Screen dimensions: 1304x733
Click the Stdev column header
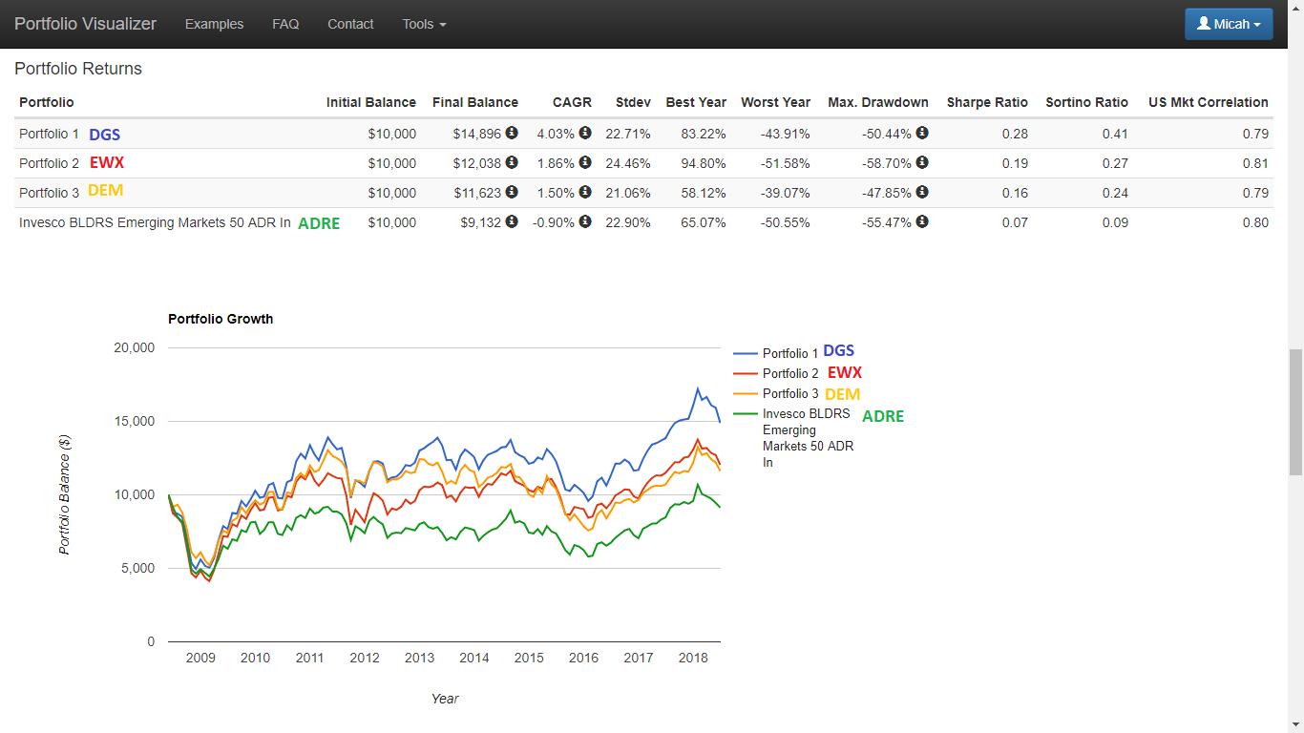coord(633,102)
